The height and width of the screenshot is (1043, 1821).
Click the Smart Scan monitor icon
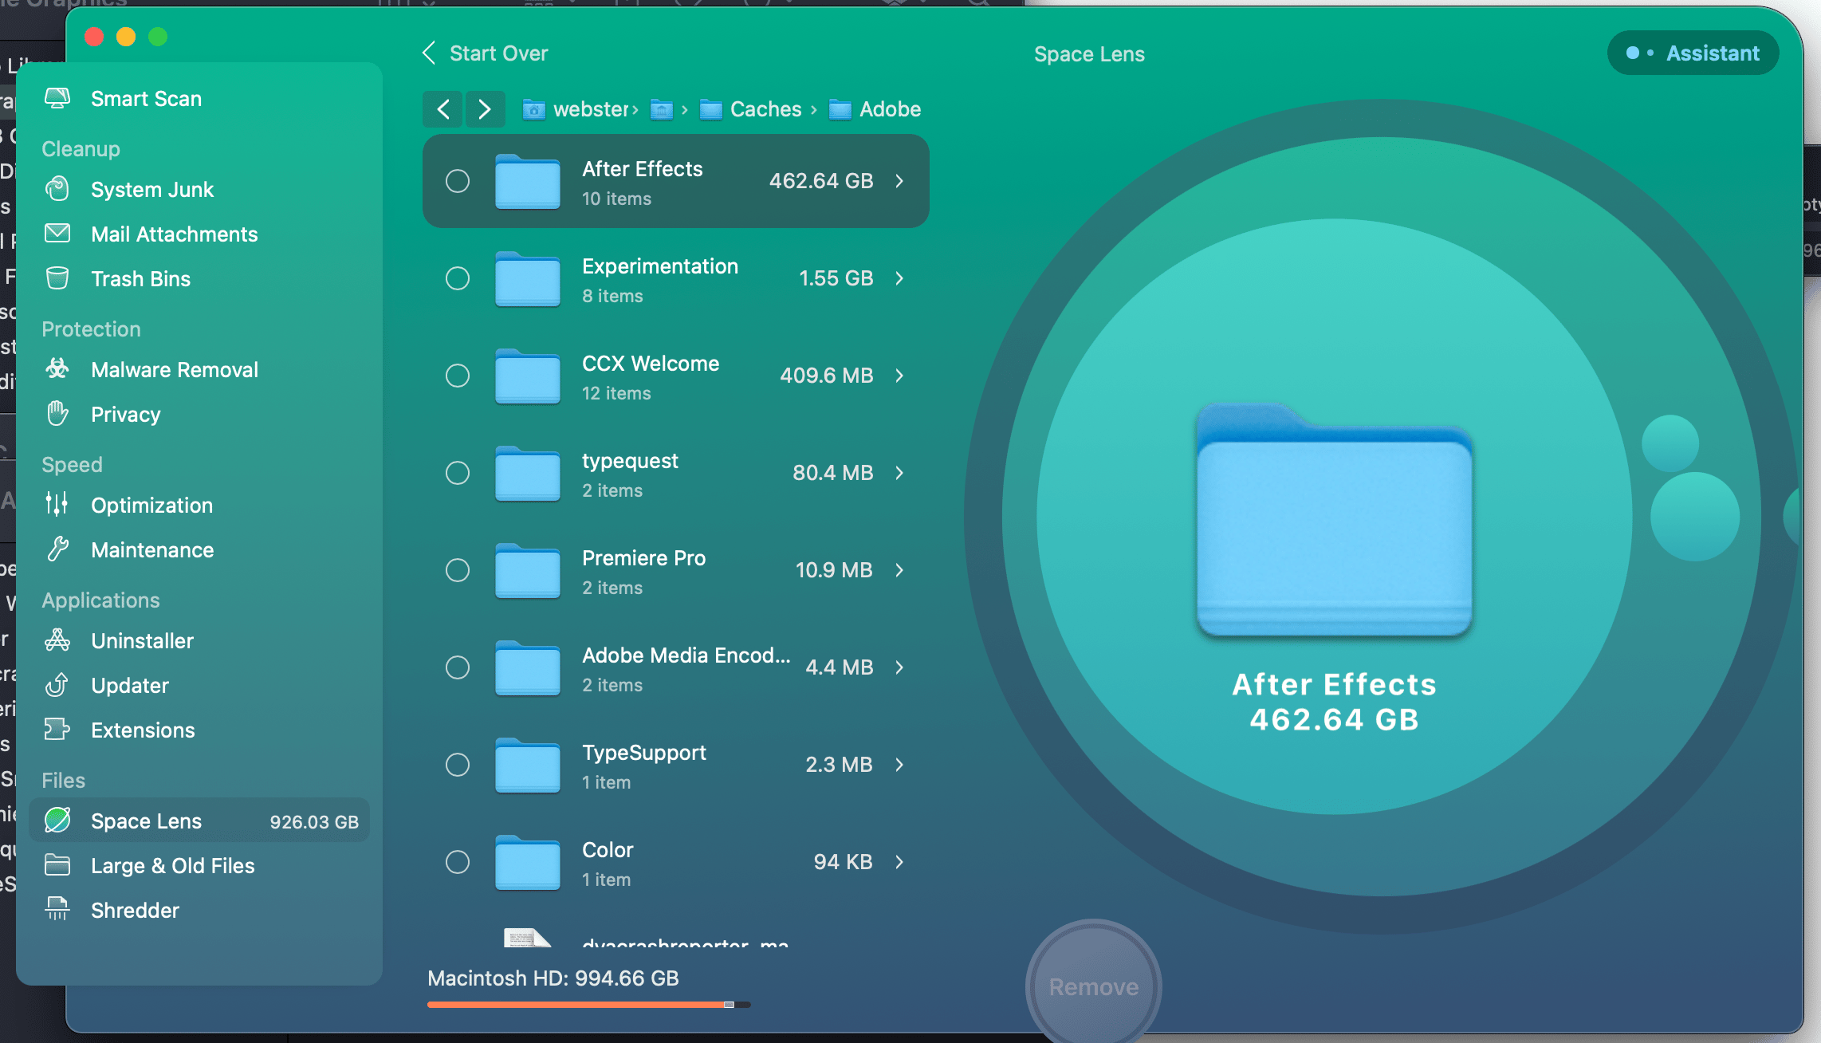tap(57, 98)
